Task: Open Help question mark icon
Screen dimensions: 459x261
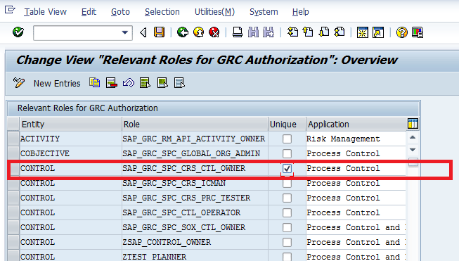Action: click(401, 32)
